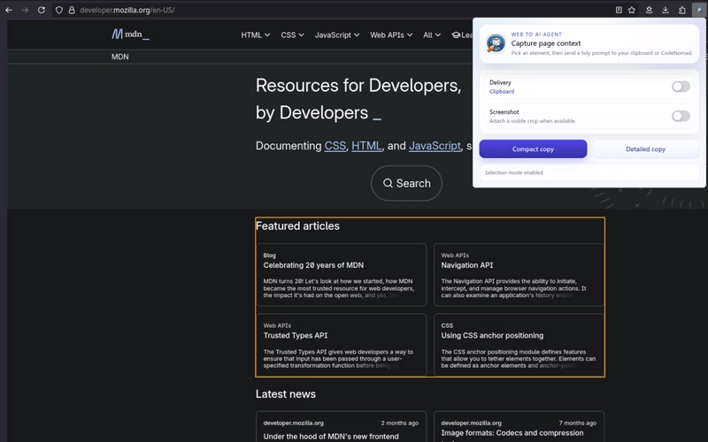Expand the JavaScript navigation menu
Screen dimensions: 708x442
point(337,34)
